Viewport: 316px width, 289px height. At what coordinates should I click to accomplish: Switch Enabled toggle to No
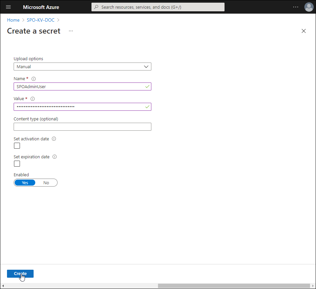(x=46, y=183)
